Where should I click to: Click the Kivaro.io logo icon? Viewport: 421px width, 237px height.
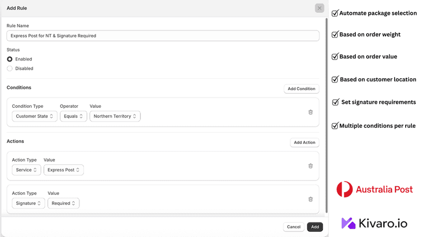click(x=348, y=223)
